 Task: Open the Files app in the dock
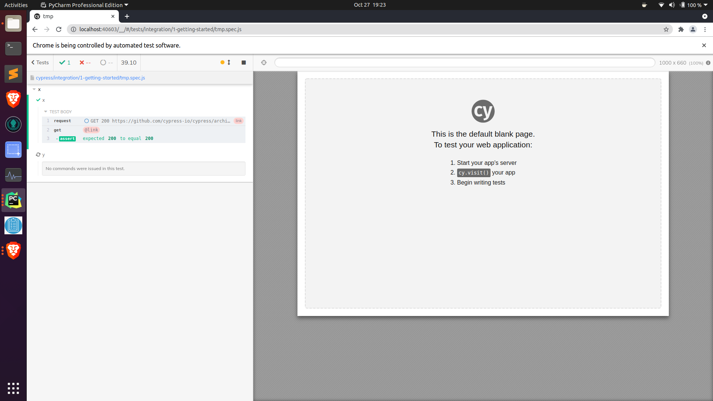click(13, 23)
